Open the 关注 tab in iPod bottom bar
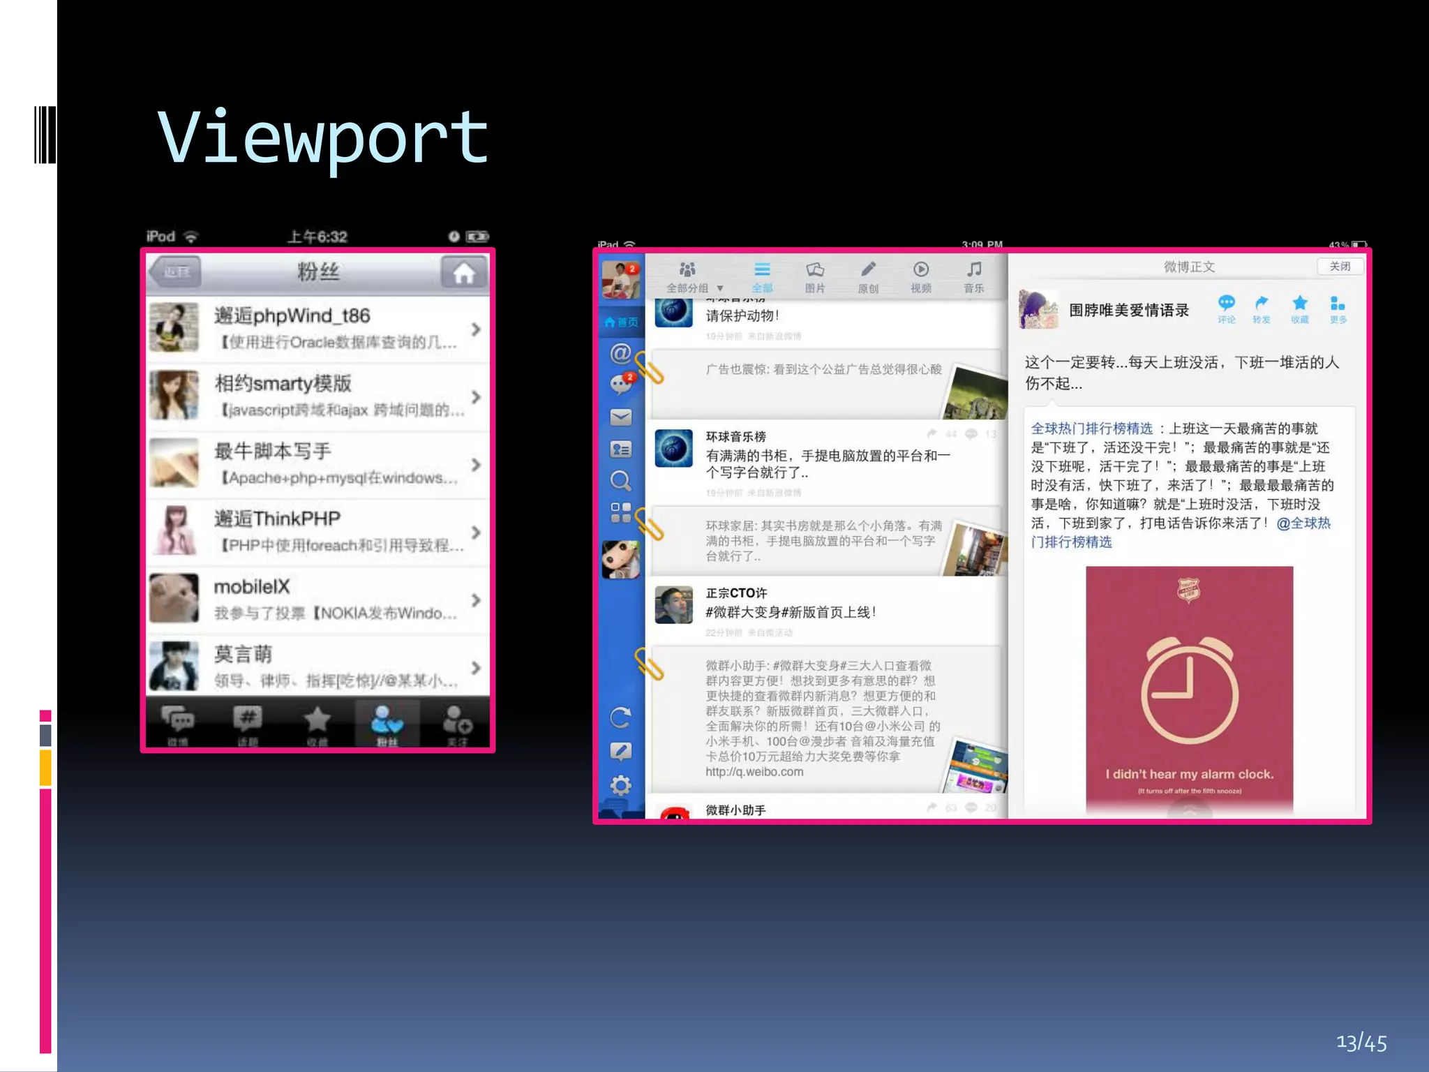1429x1072 pixels. pyautogui.click(x=457, y=724)
